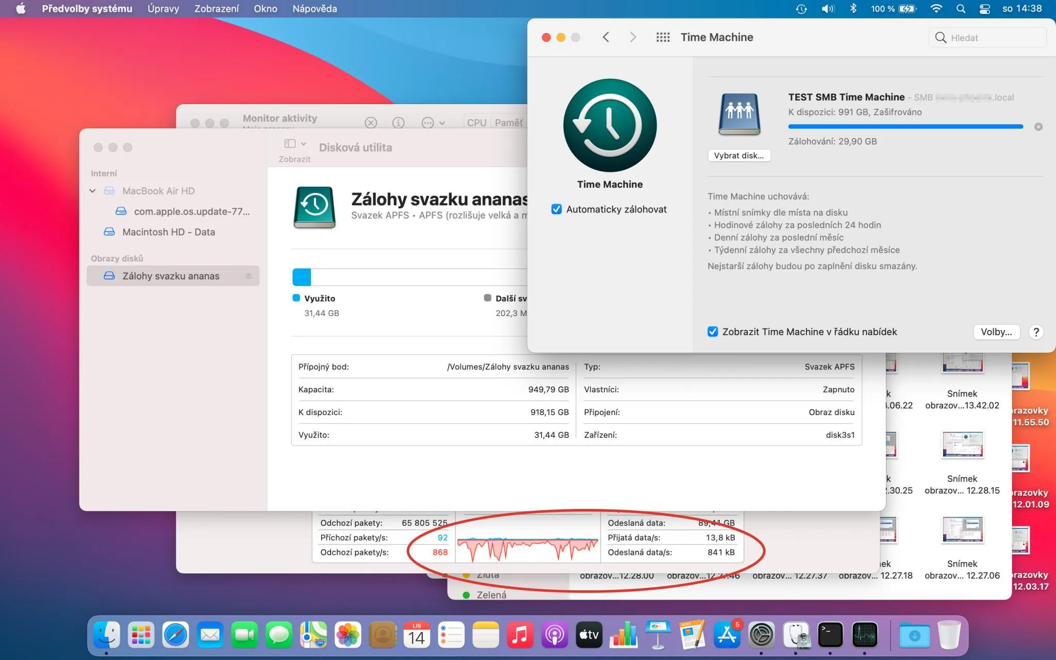Toggle the Automaticky zálohovat checkbox
The width and height of the screenshot is (1056, 660).
coord(556,209)
